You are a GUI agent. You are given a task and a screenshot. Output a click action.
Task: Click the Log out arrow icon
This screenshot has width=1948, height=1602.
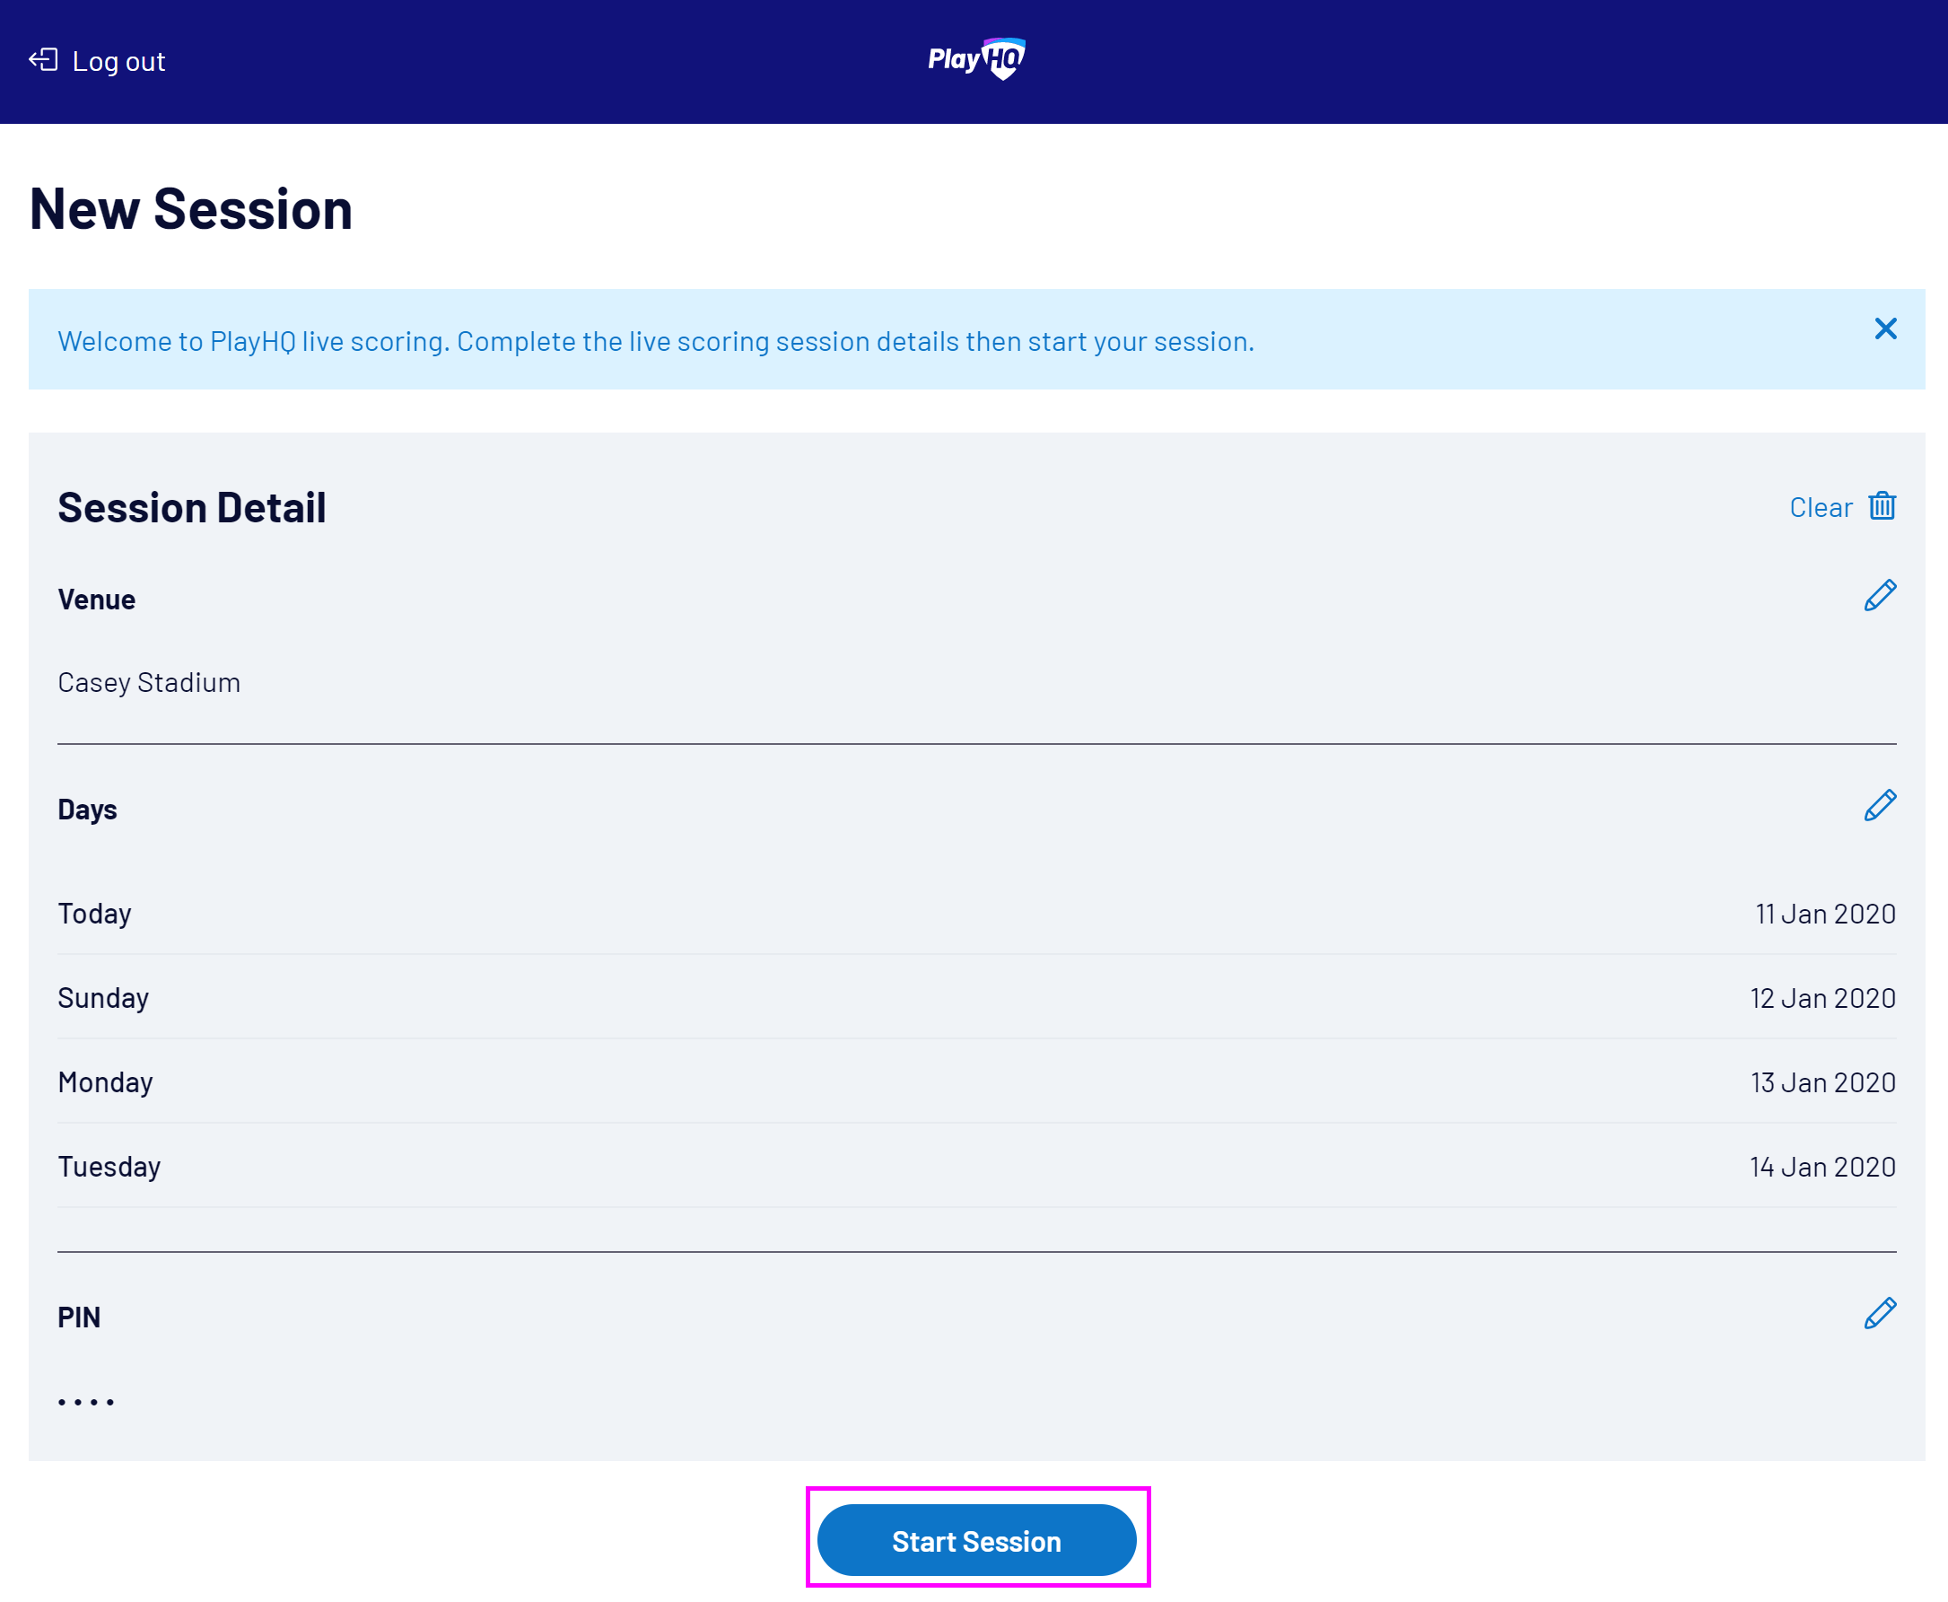point(43,61)
